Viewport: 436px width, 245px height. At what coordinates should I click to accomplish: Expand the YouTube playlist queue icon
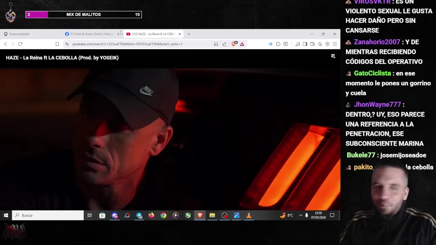point(333,56)
